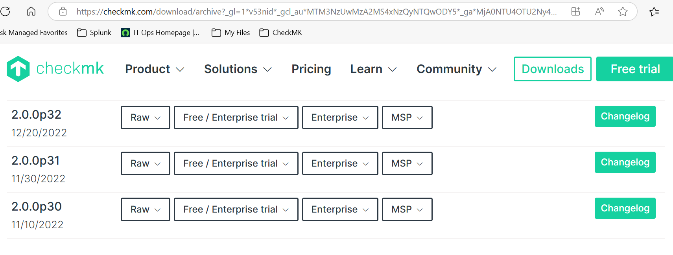Viewport: 673px width, 255px height.
Task: Expand the Raw dropdown for 2.0.0p32
Action: tap(145, 117)
